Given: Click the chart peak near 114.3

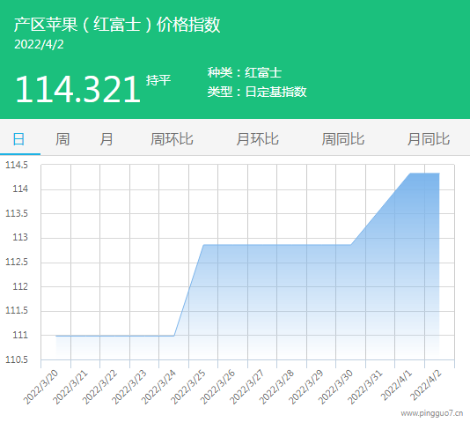Looking at the screenshot, I should click(x=424, y=173).
